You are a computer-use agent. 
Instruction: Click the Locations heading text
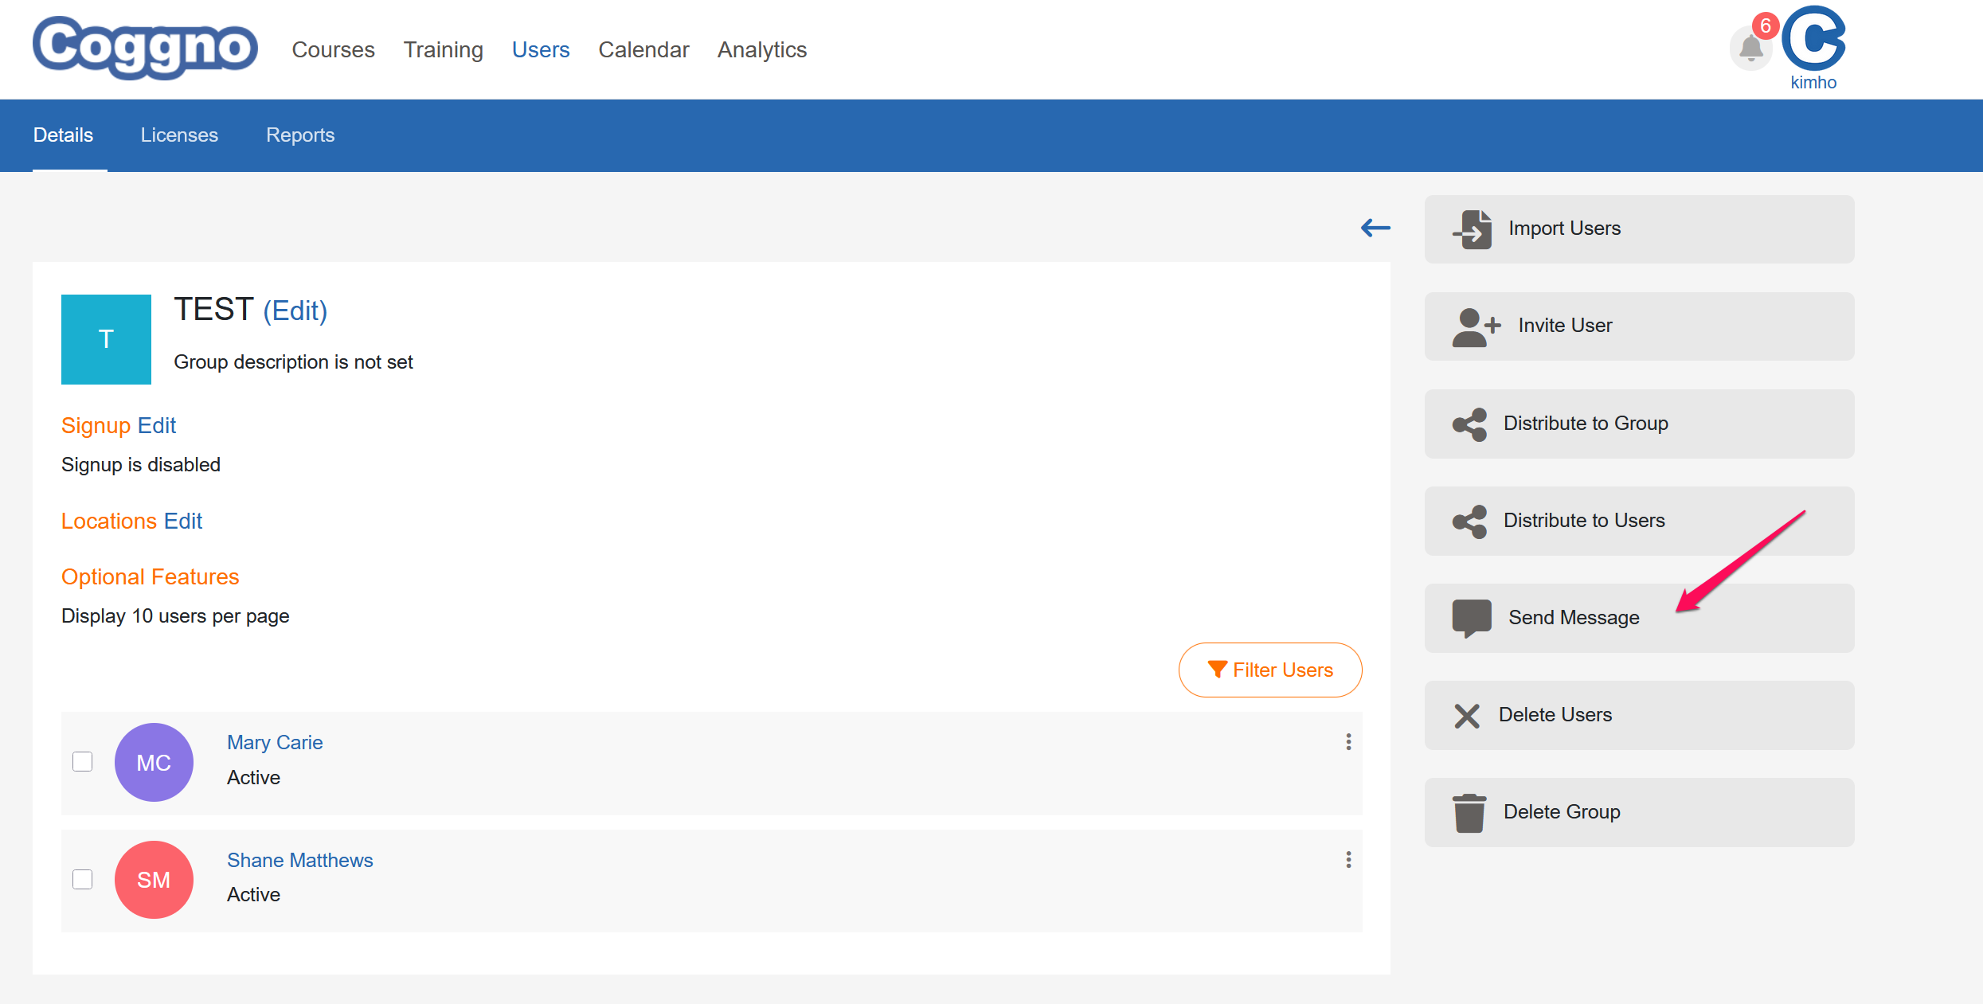[109, 521]
